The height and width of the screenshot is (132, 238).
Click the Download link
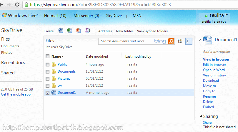tap(211, 81)
